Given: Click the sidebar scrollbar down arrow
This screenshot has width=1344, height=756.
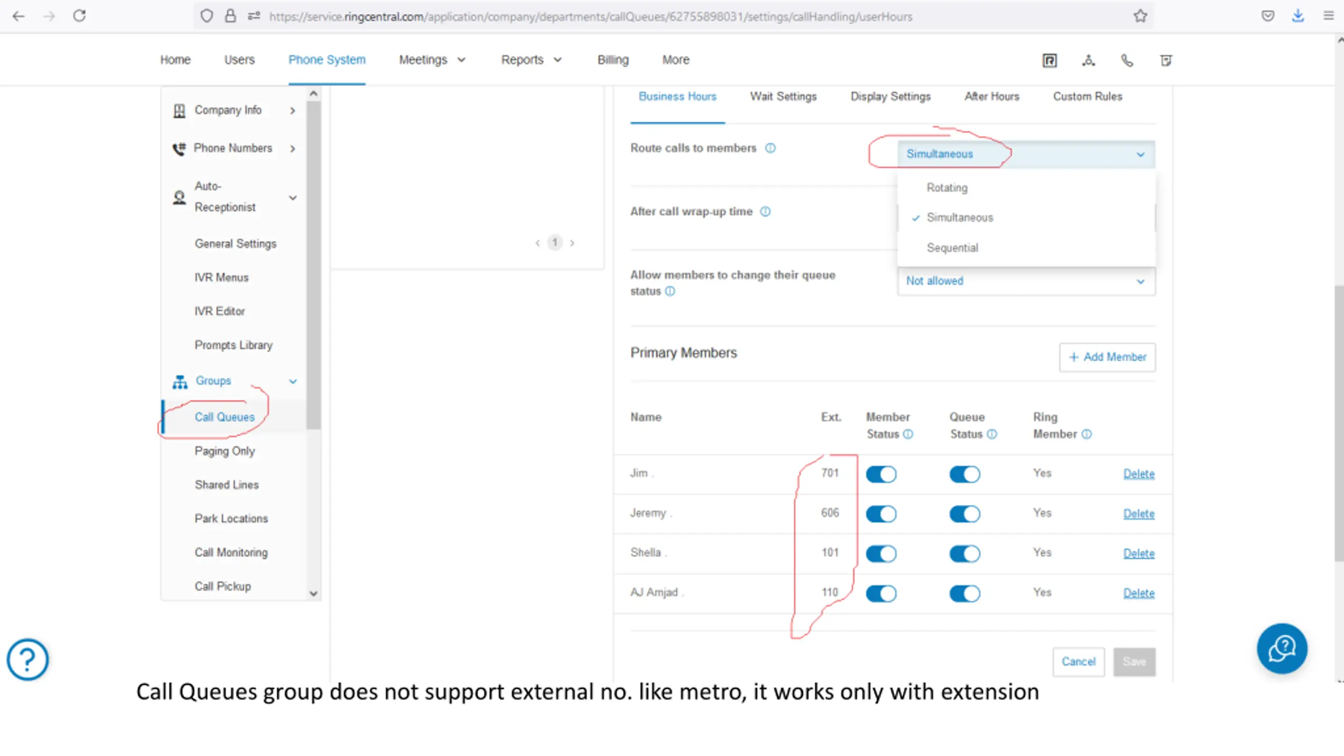Looking at the screenshot, I should (x=313, y=594).
